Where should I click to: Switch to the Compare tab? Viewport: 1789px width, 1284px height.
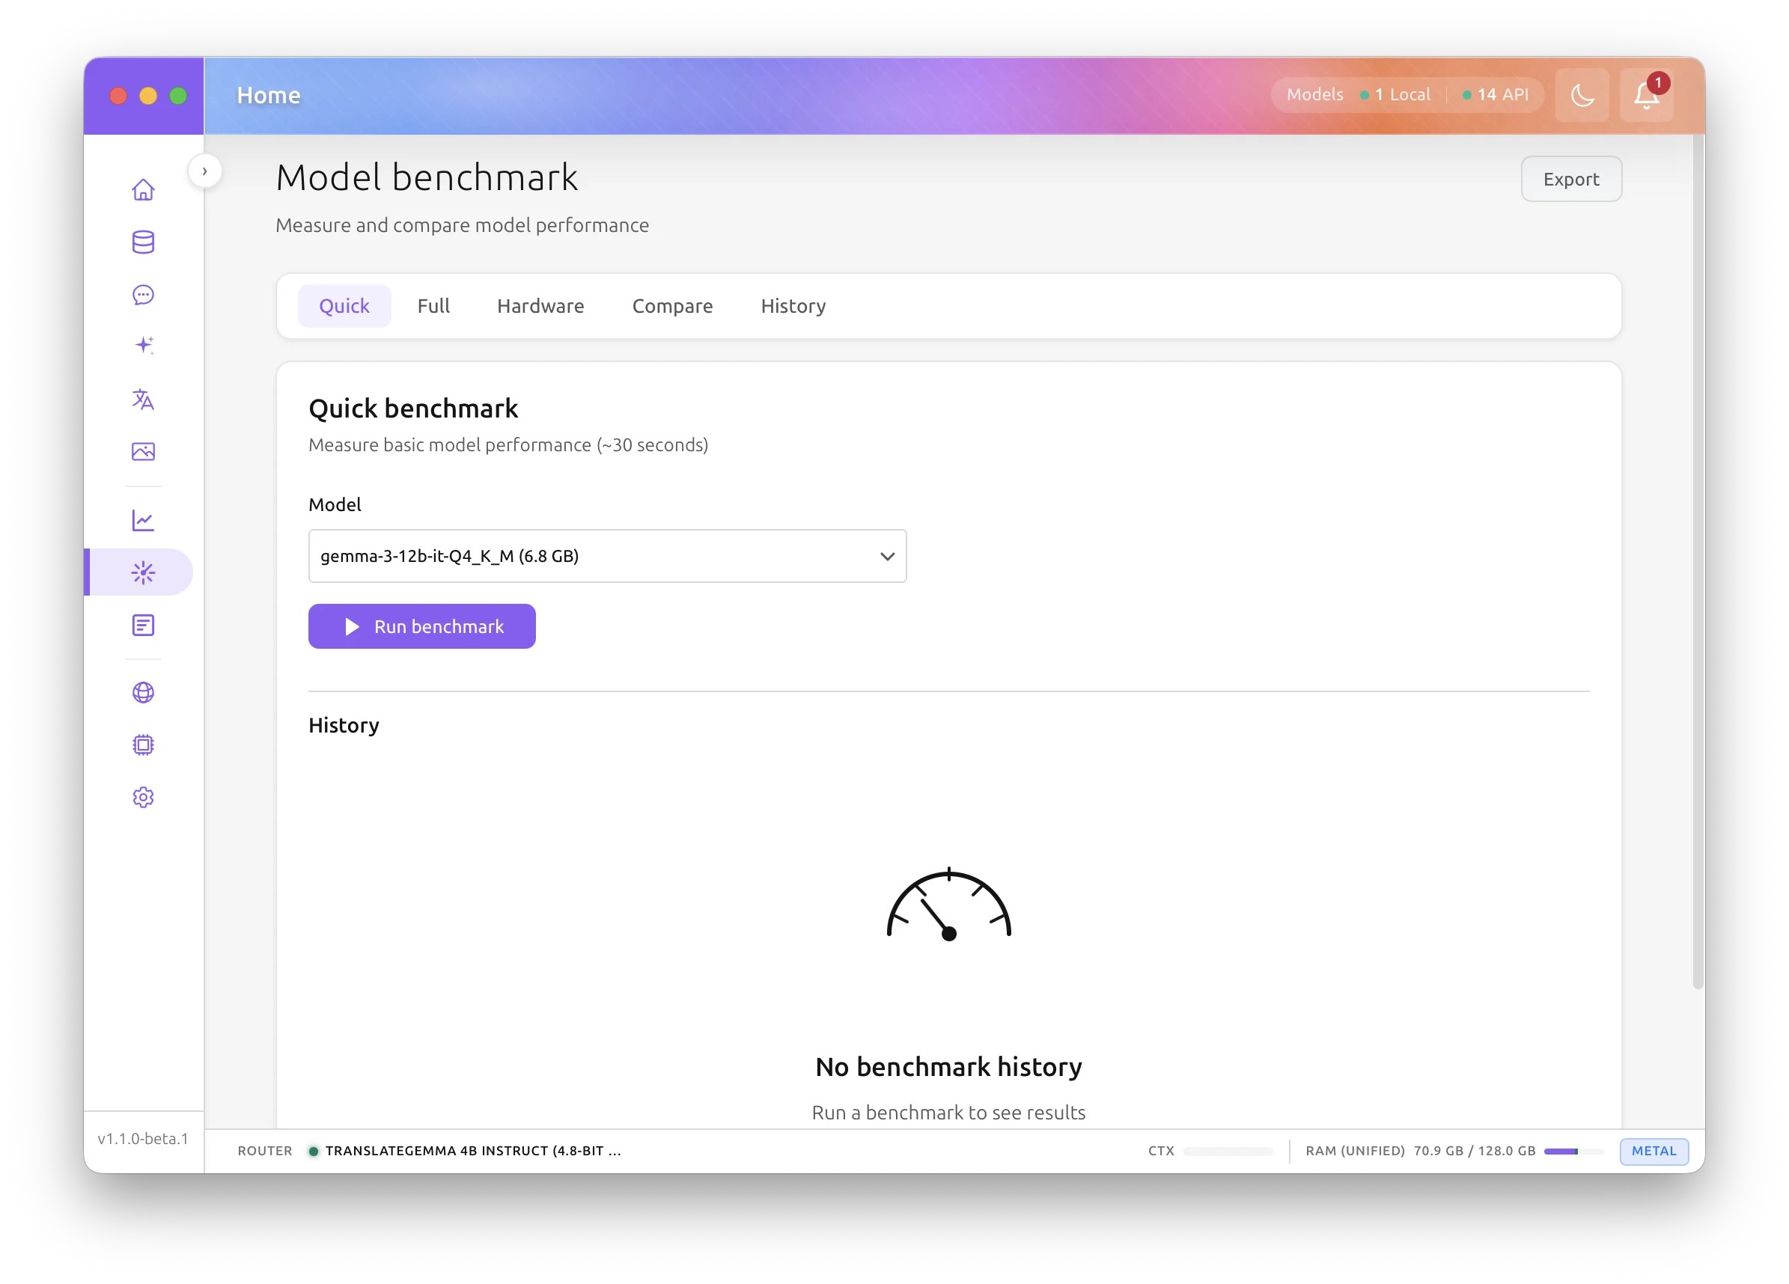tap(672, 306)
